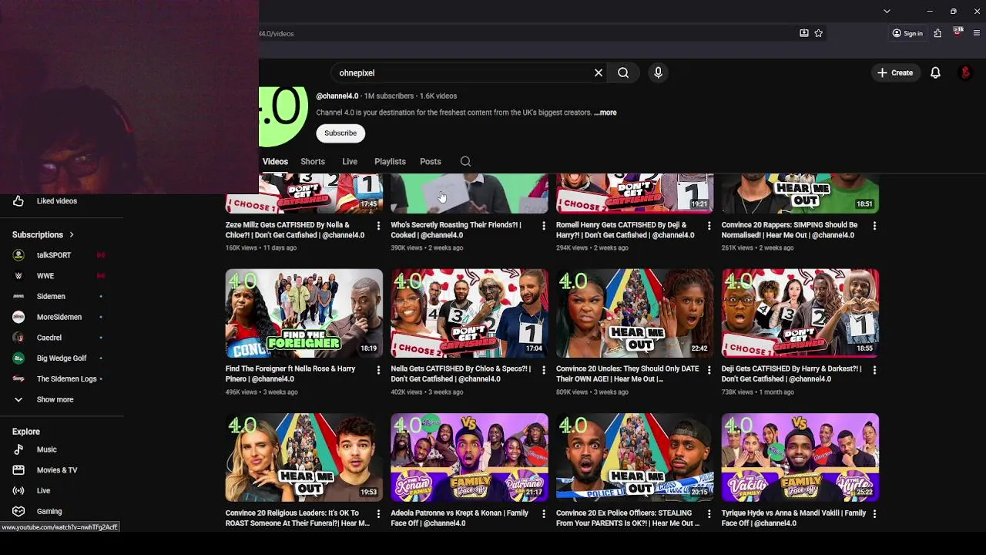Open options menu for Adeola Patronne video
This screenshot has height=555, width=986.
pos(543,514)
